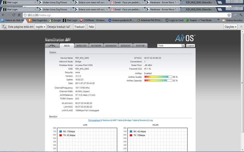Select the Transmit CCQ value 97.1 %
Image resolution: width=244 pixels, height=152 pixels.
pyautogui.click(x=147, y=69)
